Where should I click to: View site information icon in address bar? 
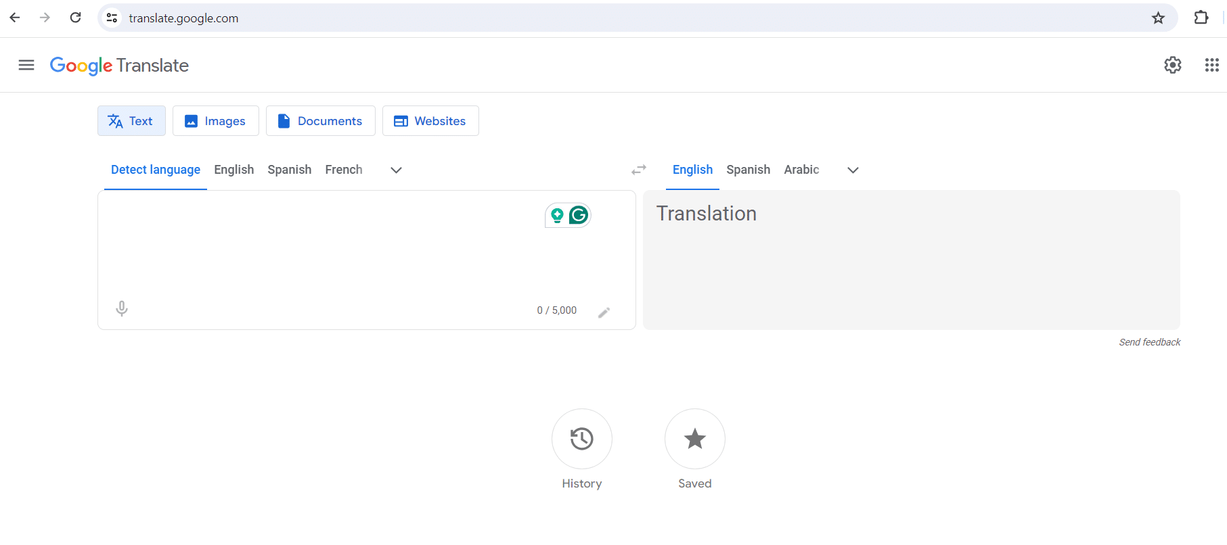coord(112,18)
